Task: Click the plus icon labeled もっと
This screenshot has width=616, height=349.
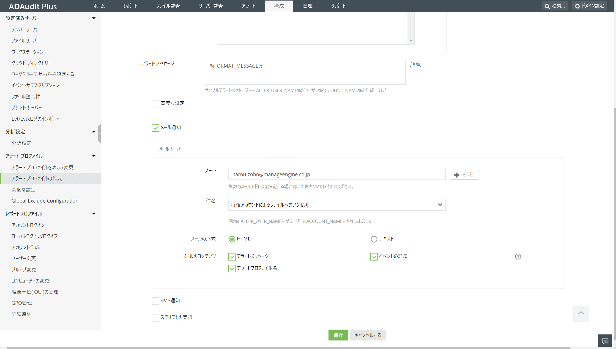Action: pyautogui.click(x=457, y=175)
